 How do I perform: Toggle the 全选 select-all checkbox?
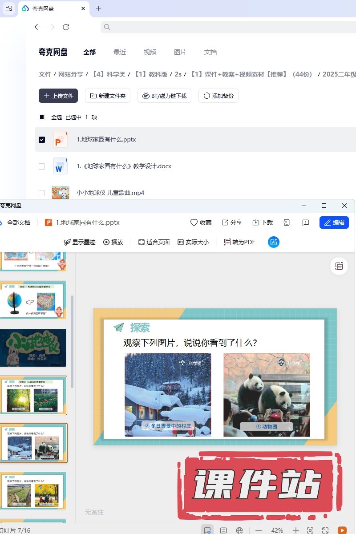[x=42, y=117]
